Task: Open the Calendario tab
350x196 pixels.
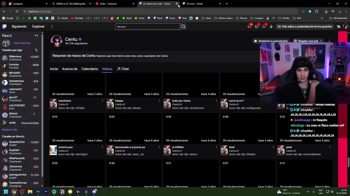Action: 90,69
